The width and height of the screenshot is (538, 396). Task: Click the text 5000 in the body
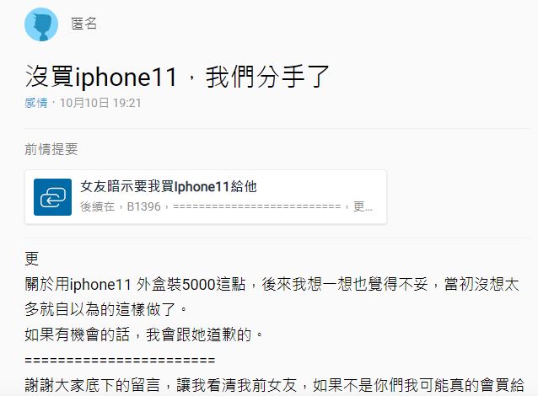[x=198, y=285]
